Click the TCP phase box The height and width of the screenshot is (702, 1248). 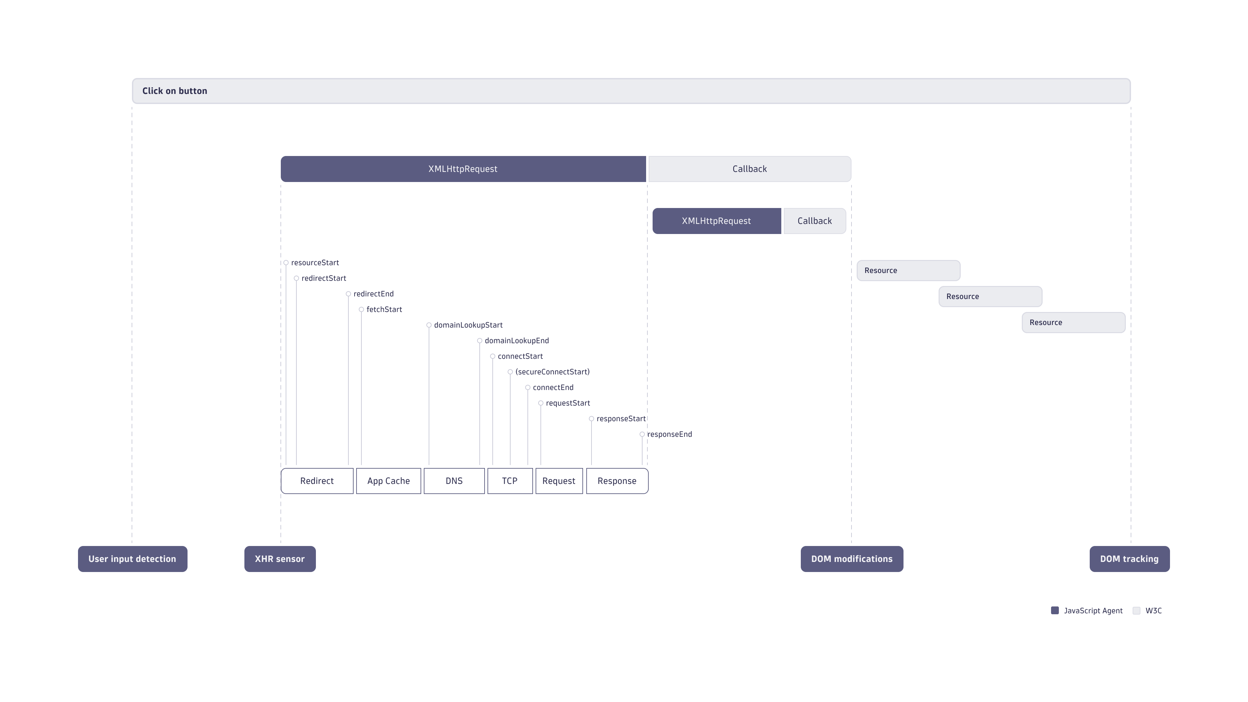(510, 481)
